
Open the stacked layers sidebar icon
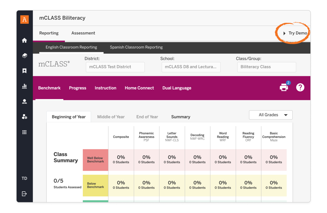25,56
